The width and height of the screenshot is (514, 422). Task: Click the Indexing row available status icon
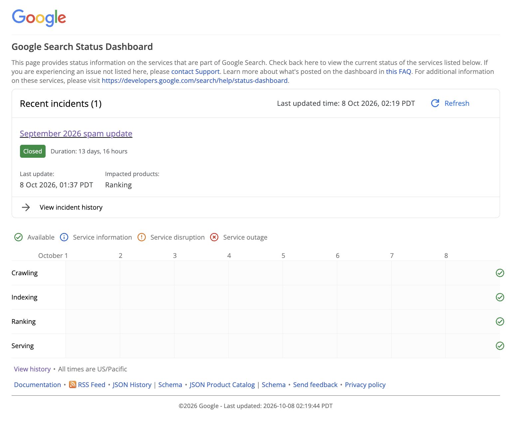(x=500, y=297)
